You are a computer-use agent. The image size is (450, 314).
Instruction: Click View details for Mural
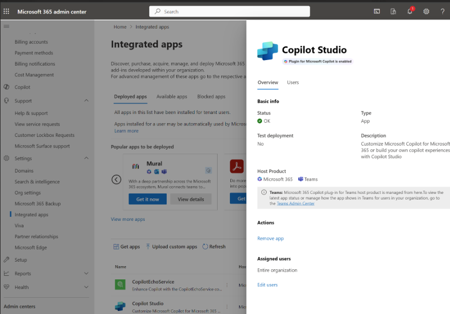(191, 199)
